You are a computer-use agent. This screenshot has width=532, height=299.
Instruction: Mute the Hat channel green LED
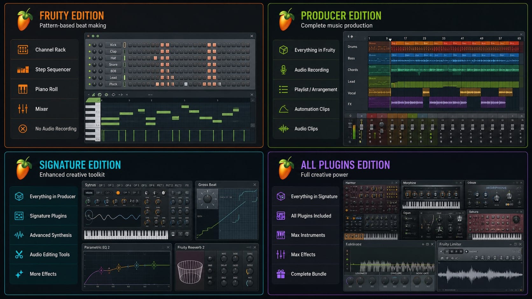click(x=90, y=58)
